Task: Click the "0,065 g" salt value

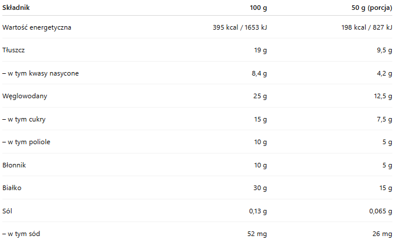Action: pos(381,211)
